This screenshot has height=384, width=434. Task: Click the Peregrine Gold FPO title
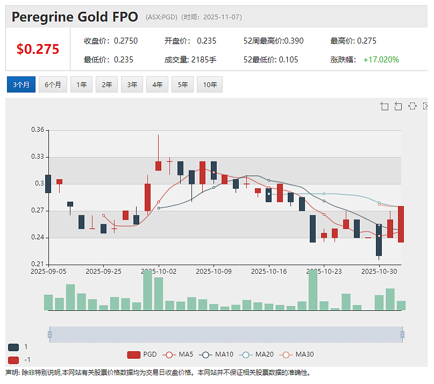pyautogui.click(x=75, y=17)
